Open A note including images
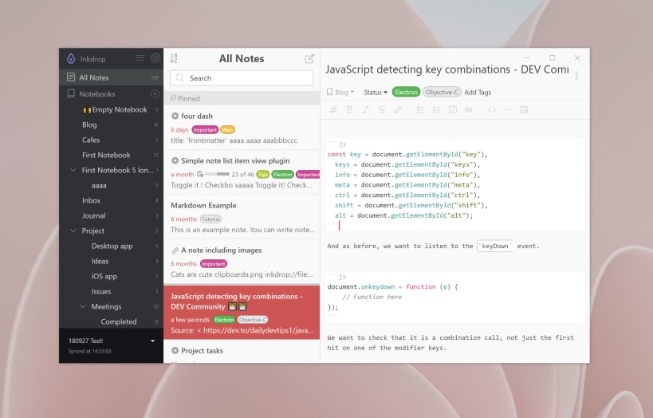The image size is (653, 418). tap(242, 262)
